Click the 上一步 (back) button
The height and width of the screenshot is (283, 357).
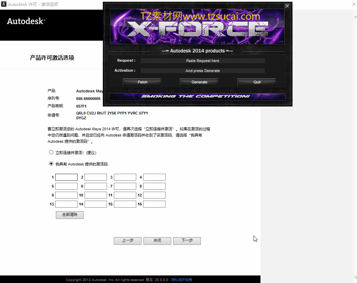(x=128, y=241)
